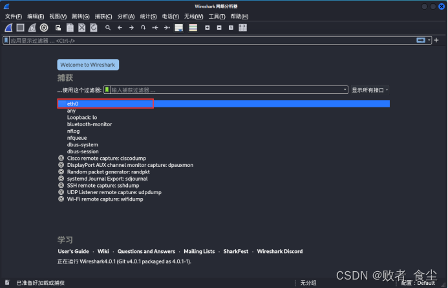Screen dimensions: 448x288
Task: Click into the capture filter input field
Action: (x=226, y=90)
